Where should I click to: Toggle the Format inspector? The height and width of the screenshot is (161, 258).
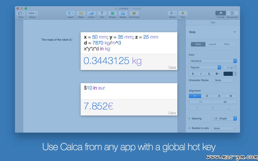pos(221,13)
